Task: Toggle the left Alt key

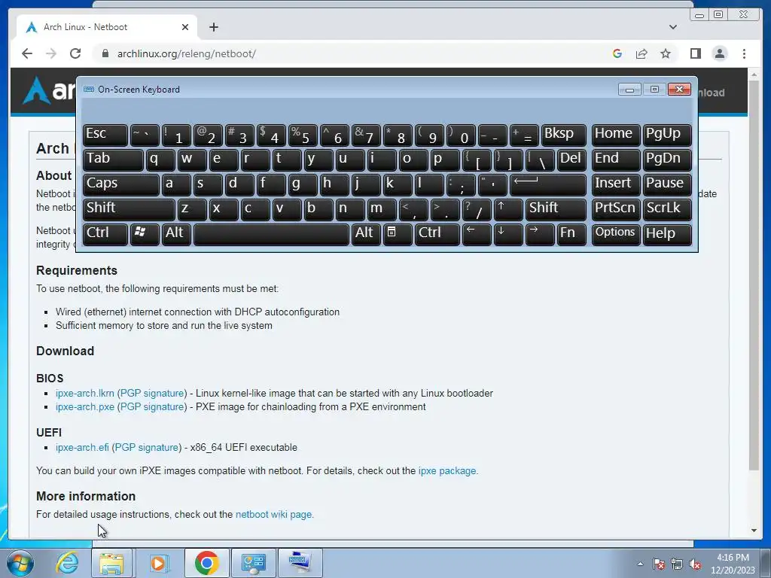Action: tap(176, 234)
